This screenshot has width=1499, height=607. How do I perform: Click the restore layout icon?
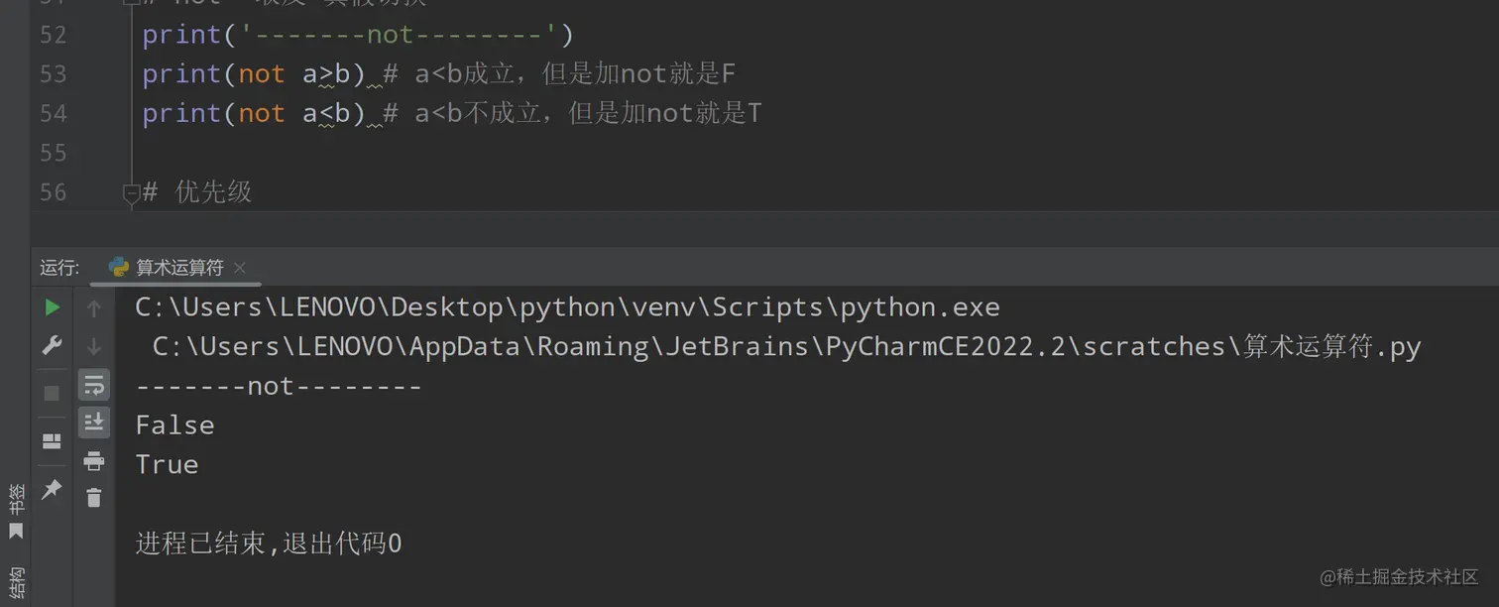[x=52, y=441]
